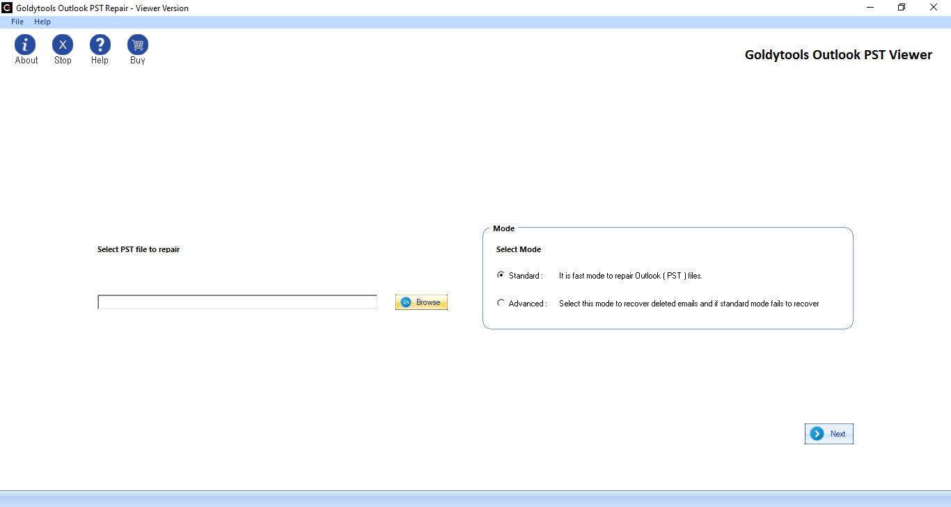Open the Help question mark icon

point(100,45)
